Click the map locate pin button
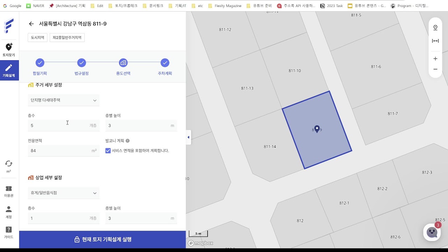 click(x=435, y=28)
